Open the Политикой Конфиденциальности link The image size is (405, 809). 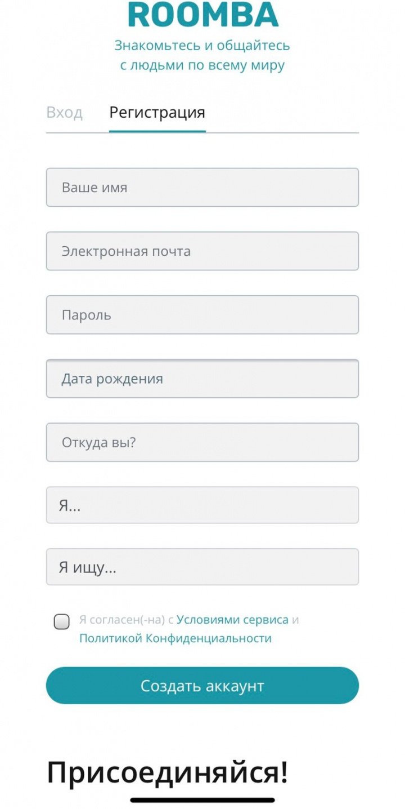pyautogui.click(x=175, y=639)
